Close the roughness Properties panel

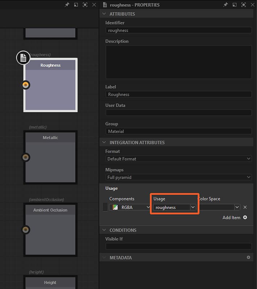coord(253,5)
